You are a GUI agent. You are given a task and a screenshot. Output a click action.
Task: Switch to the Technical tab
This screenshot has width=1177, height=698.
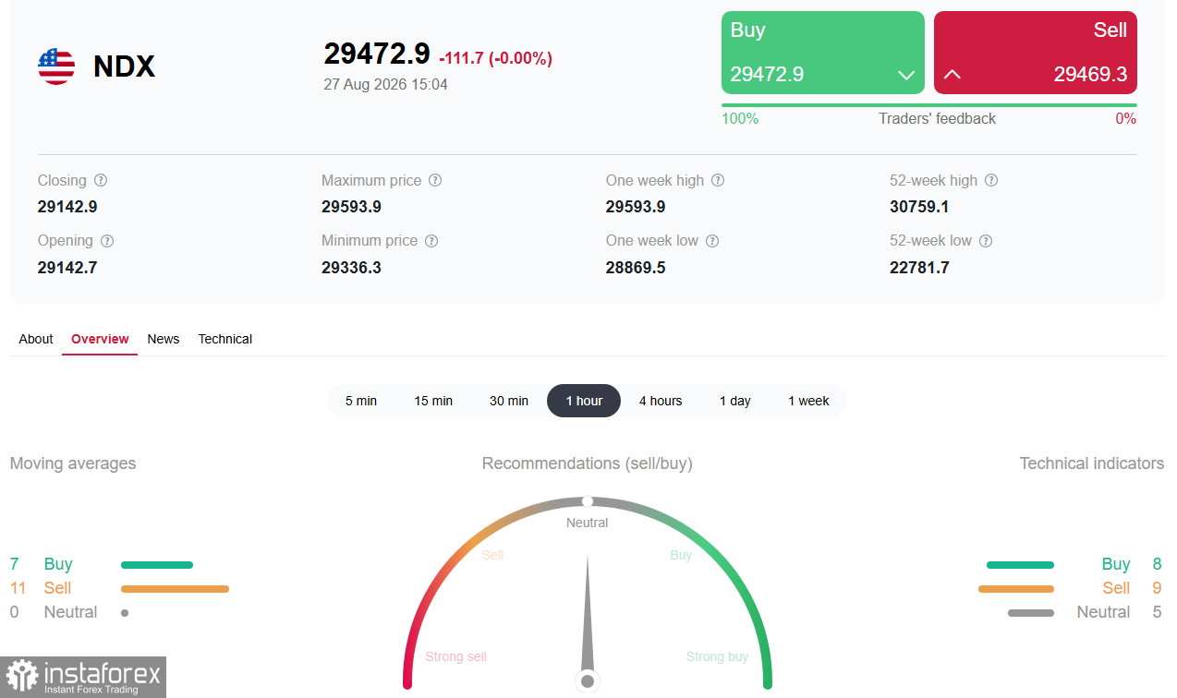point(225,339)
